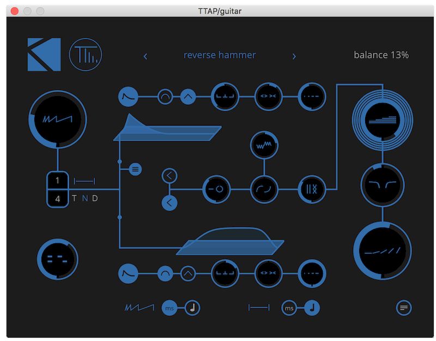
Task: Click the reverse hammer preset name
Action: click(x=220, y=55)
